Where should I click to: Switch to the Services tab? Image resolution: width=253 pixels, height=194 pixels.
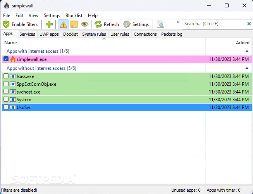27,34
